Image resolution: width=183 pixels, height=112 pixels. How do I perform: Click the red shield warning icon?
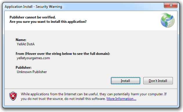pyautogui.click(x=13, y=96)
